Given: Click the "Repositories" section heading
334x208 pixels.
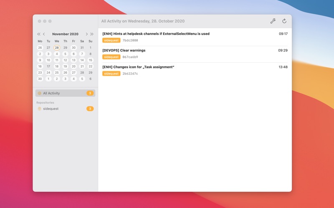Looking at the screenshot, I should tap(45, 102).
